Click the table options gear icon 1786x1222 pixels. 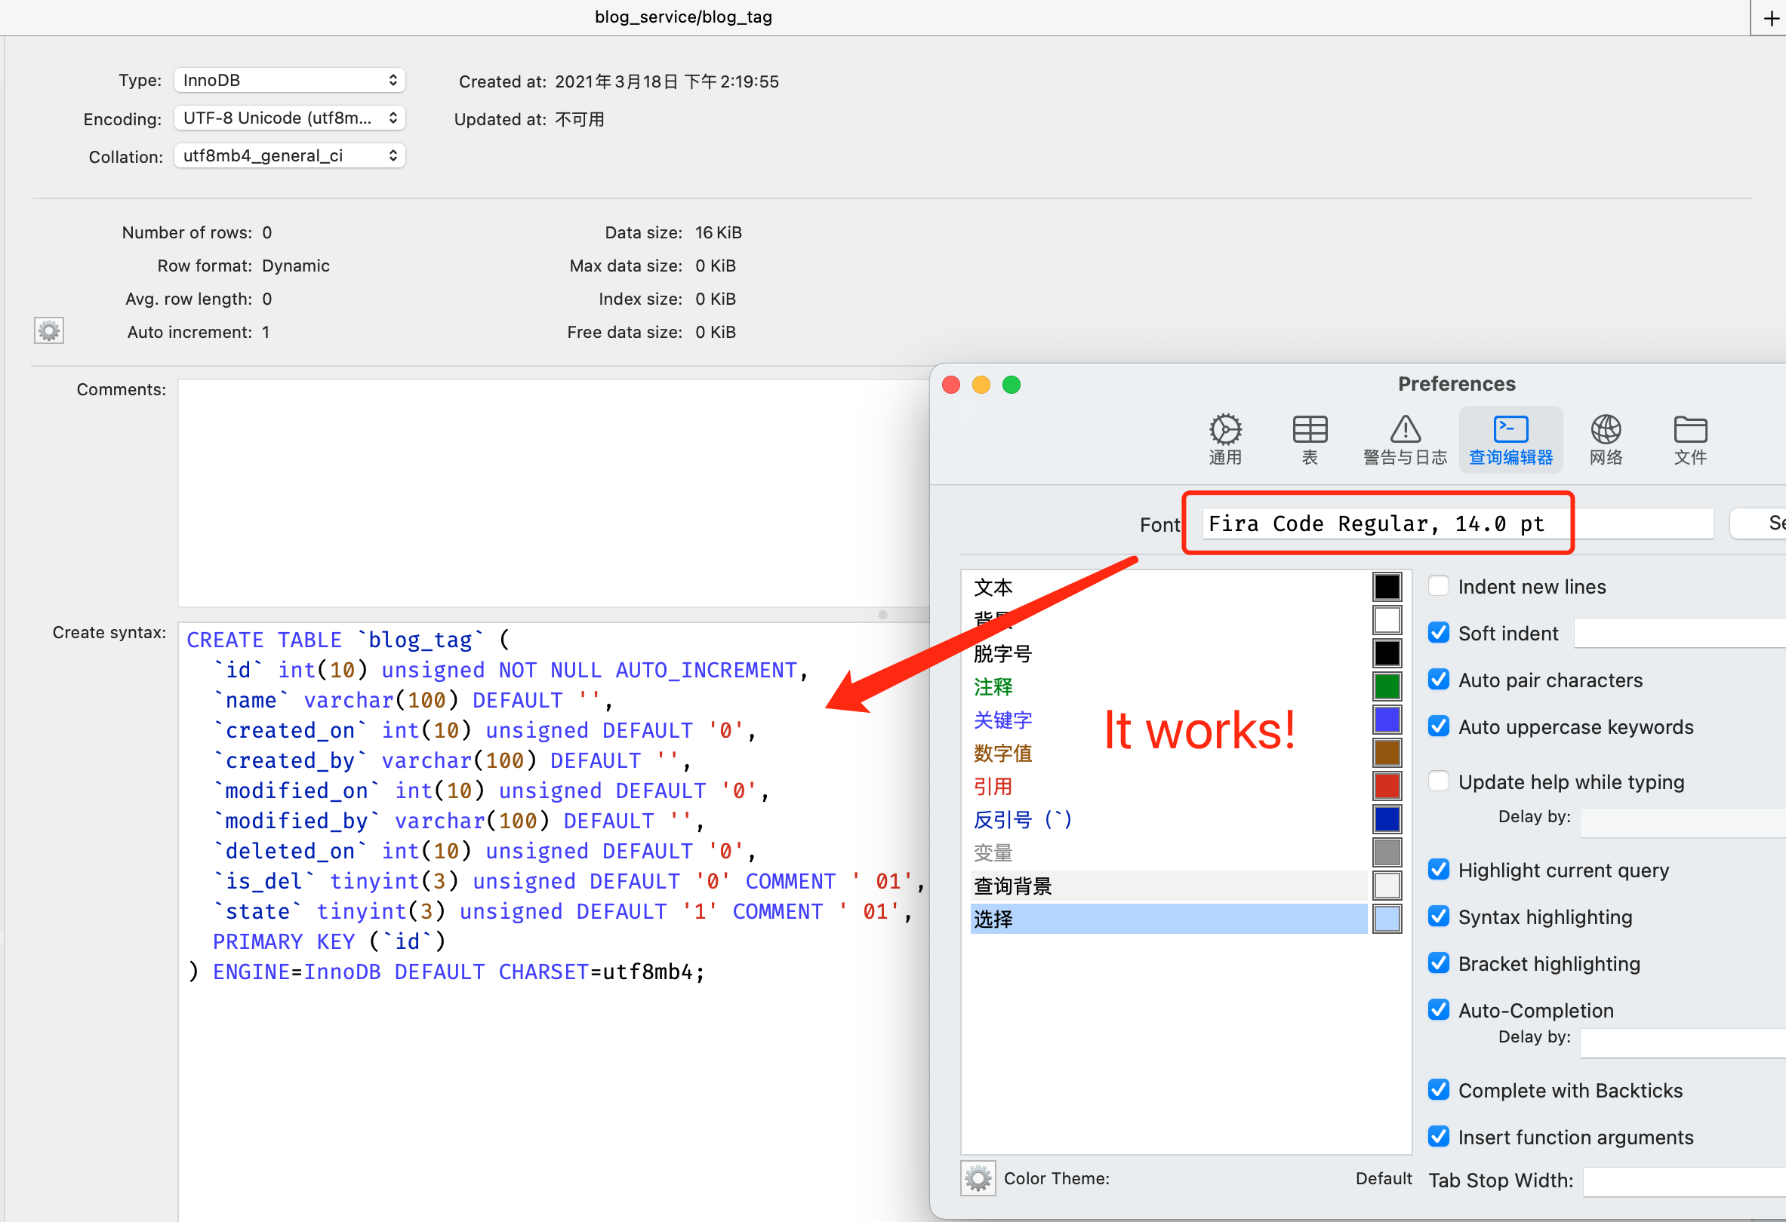coord(48,330)
